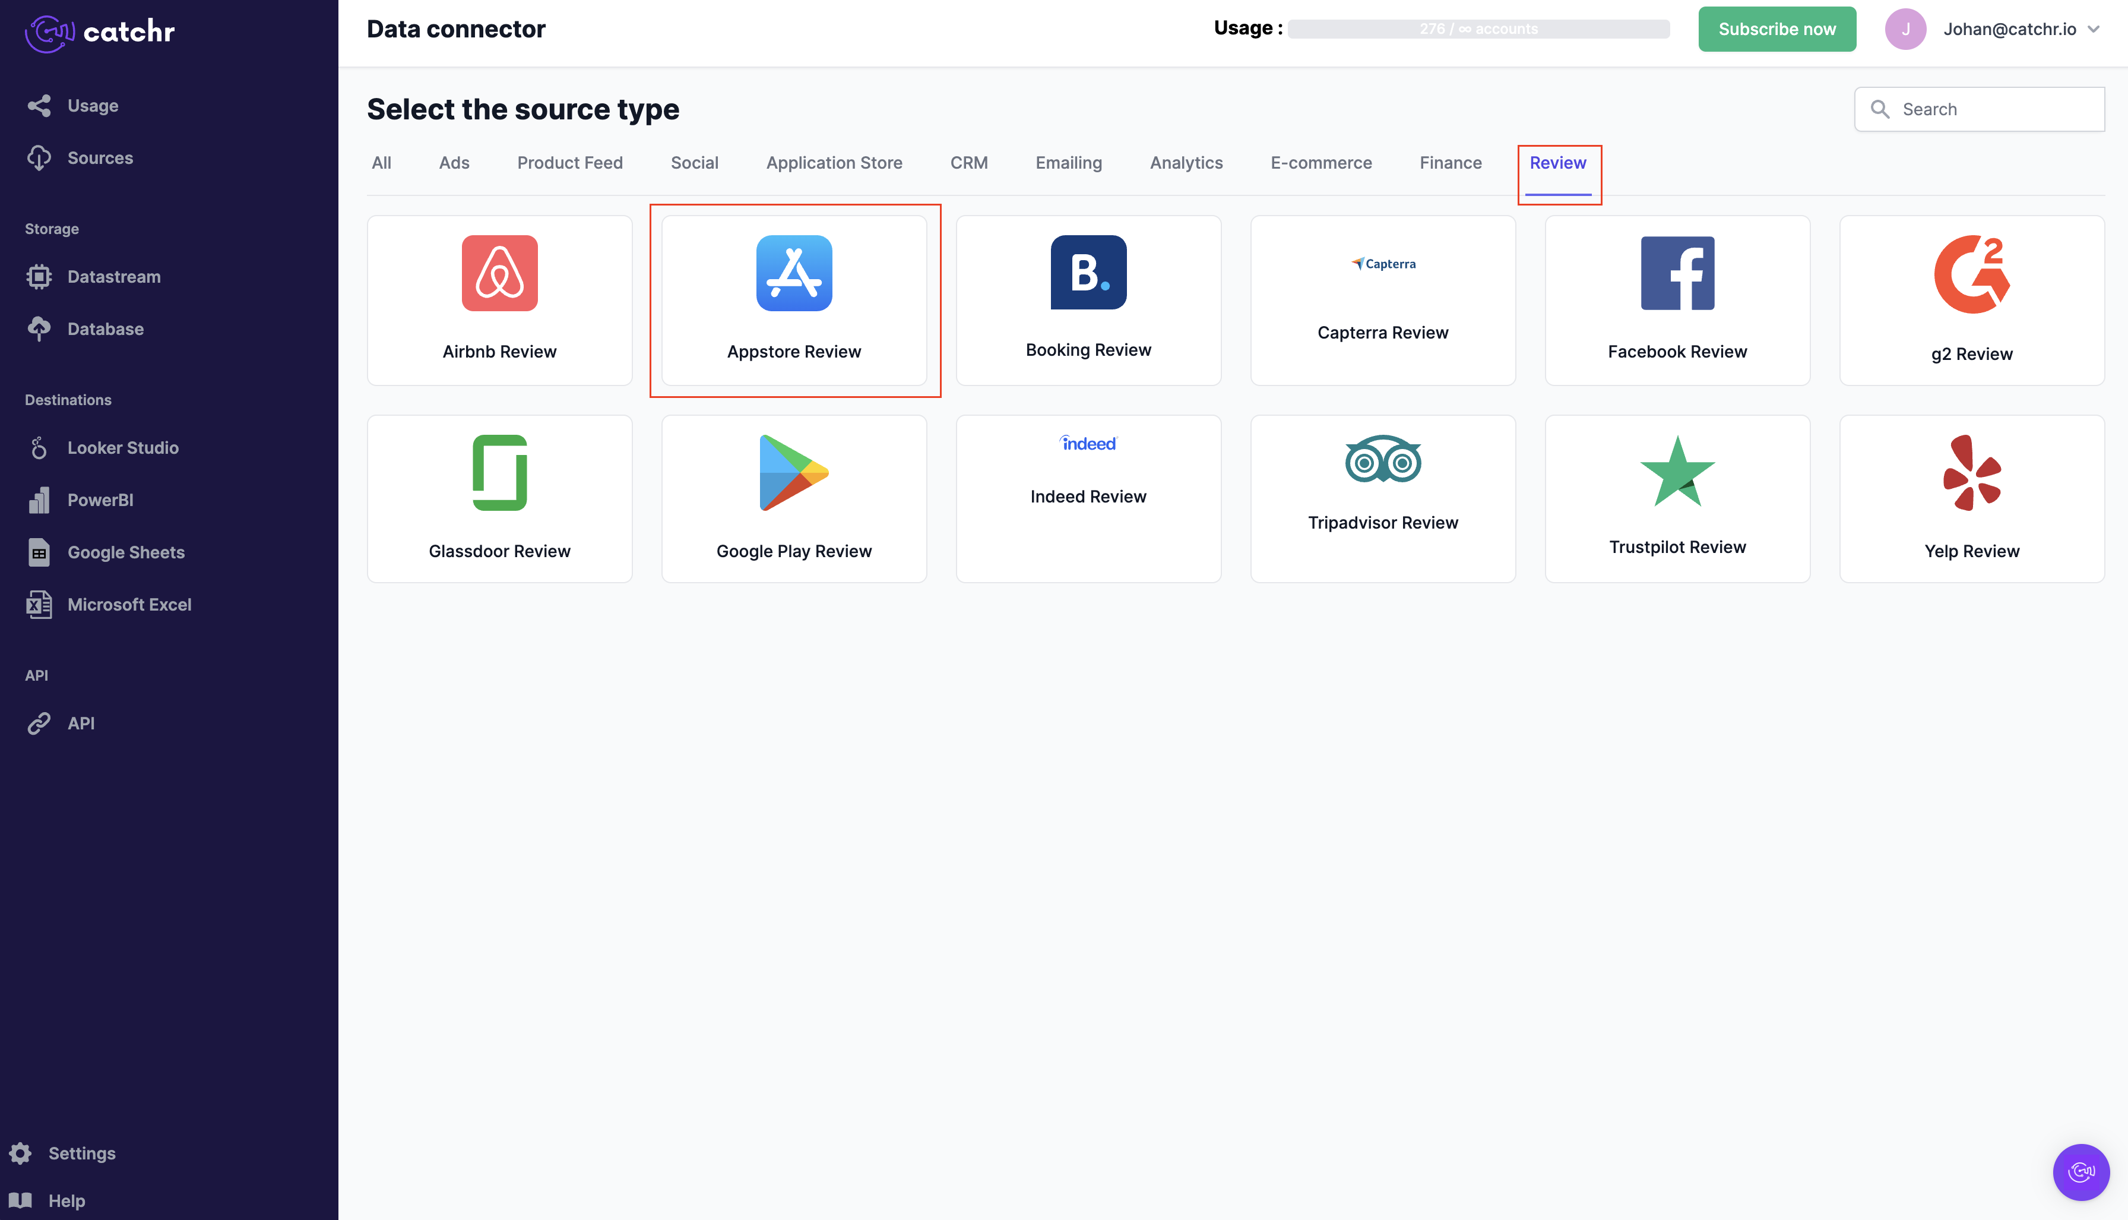The image size is (2128, 1220).
Task: Click the Trustpilot Review label
Action: 1677,547
